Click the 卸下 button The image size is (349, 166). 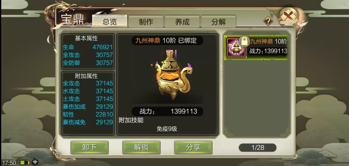coord(89,147)
